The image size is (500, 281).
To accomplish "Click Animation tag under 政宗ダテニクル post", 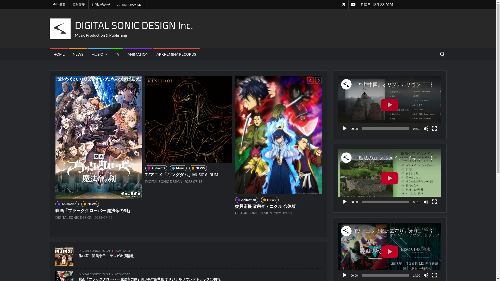I will click(x=247, y=200).
